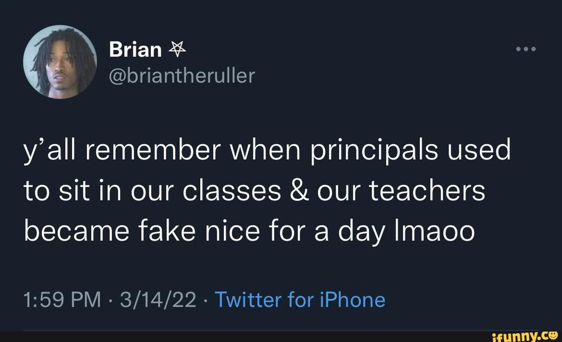562x342 pixels.
Task: Click the pentagram symbol beside Brian
Action: click(x=177, y=49)
